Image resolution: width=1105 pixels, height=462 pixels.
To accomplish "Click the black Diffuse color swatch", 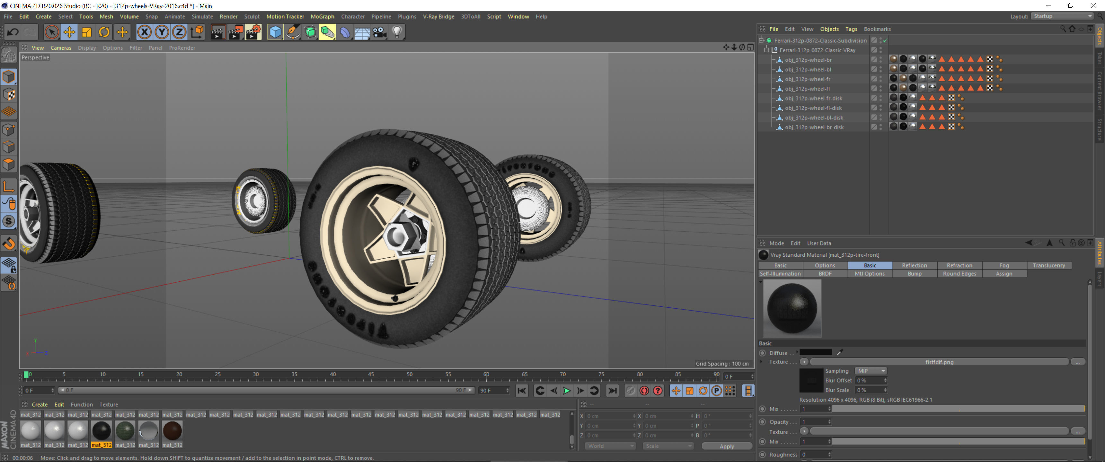I will pos(816,353).
